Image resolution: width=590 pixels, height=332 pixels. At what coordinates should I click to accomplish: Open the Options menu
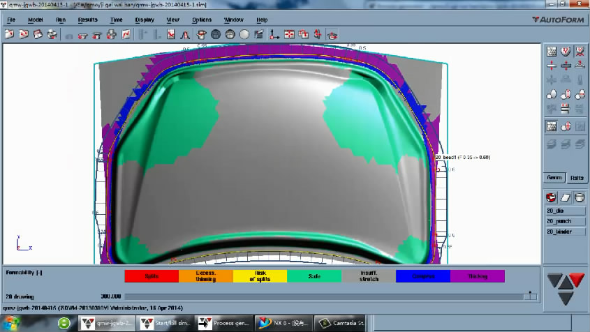tap(202, 20)
